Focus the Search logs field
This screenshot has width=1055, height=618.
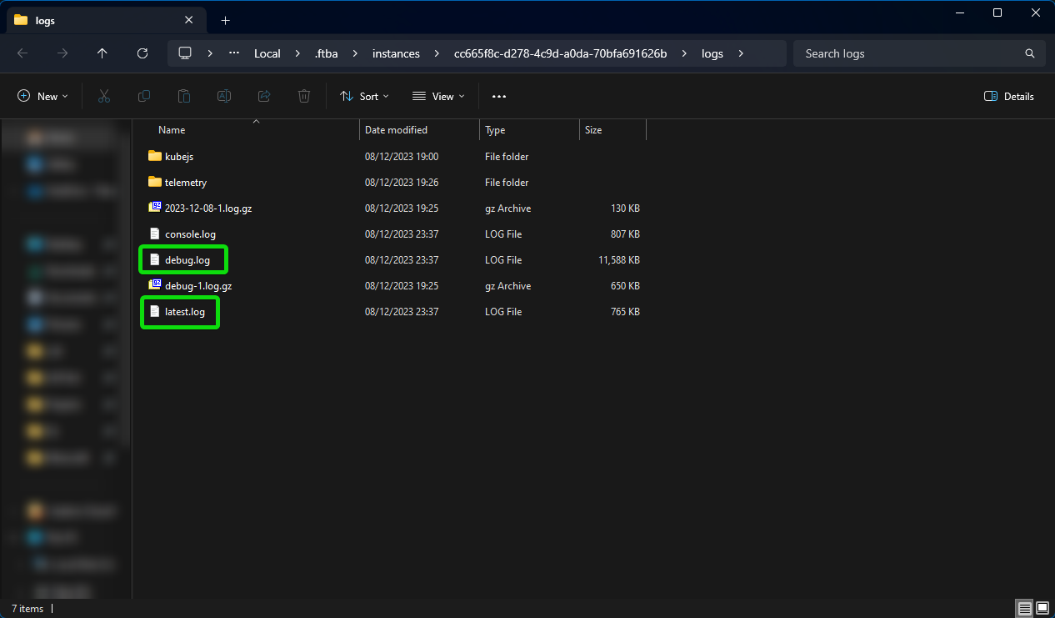[919, 53]
